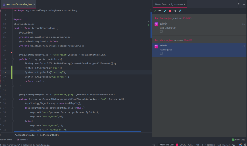This screenshot has height=146, width=247.
Task: Click revision hash link after BedMapper.java
Action: tap(188, 40)
